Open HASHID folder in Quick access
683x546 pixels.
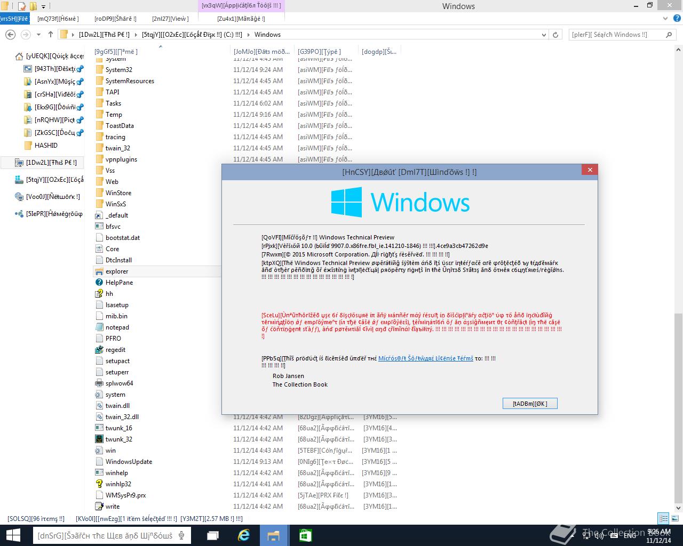click(42, 146)
